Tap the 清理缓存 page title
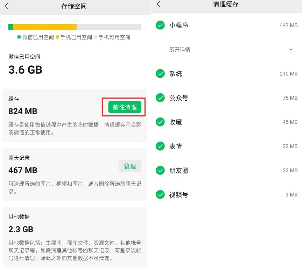 tap(226, 4)
